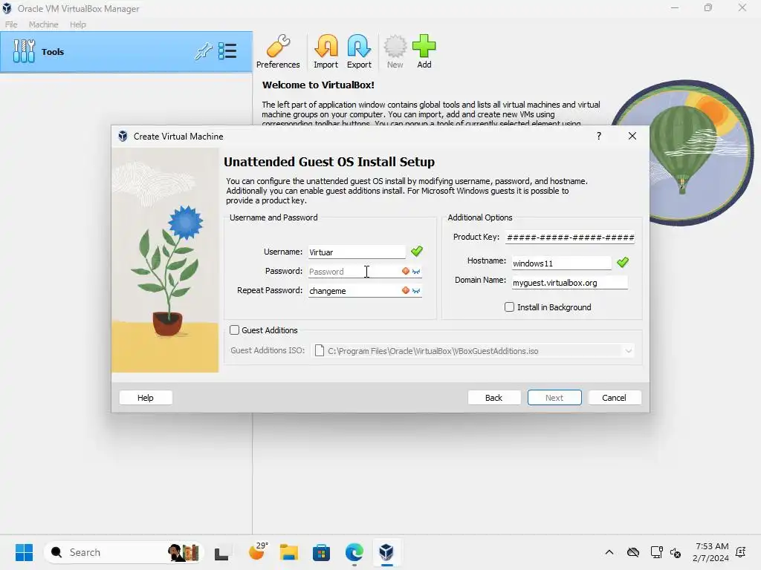Open the File menu

[11, 24]
